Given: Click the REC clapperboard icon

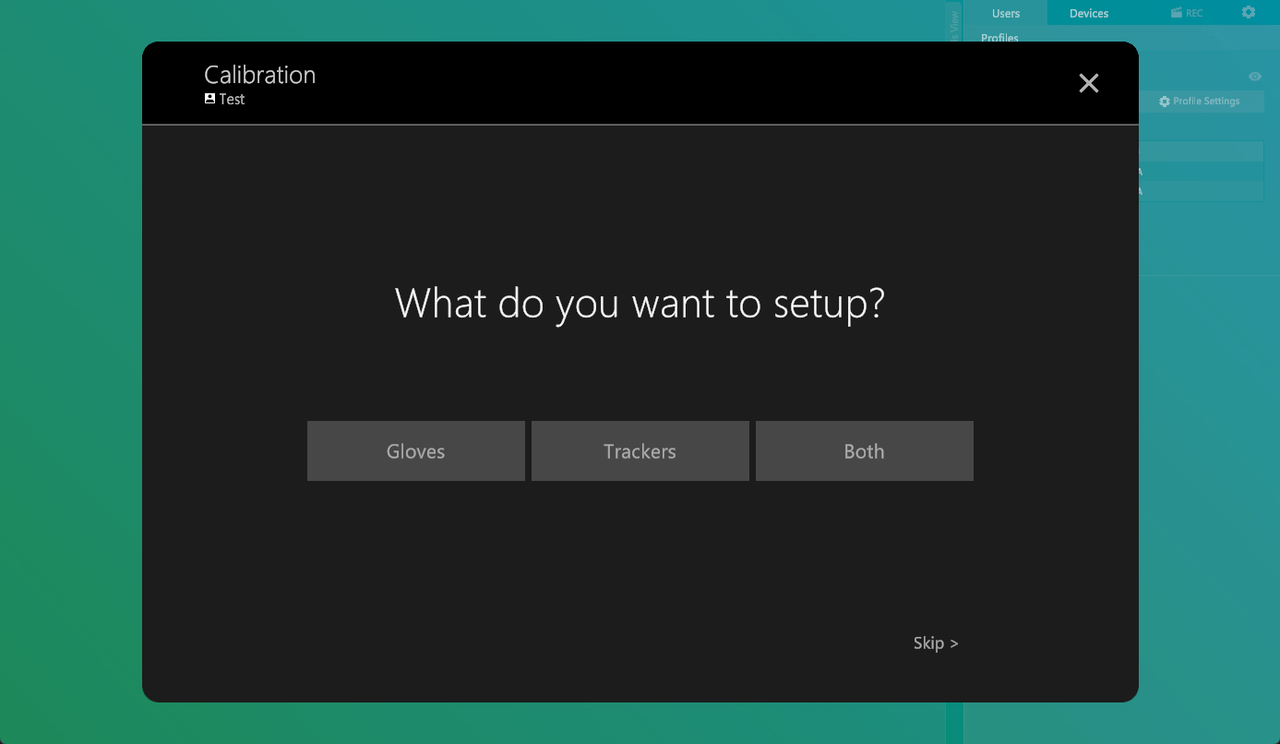Looking at the screenshot, I should tap(1178, 13).
